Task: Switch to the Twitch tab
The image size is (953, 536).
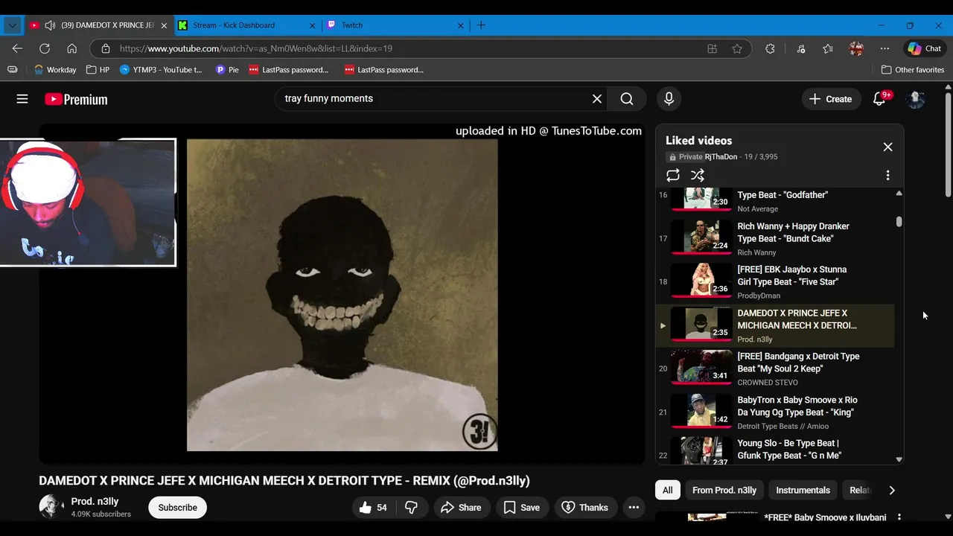Action: pyautogui.click(x=395, y=25)
